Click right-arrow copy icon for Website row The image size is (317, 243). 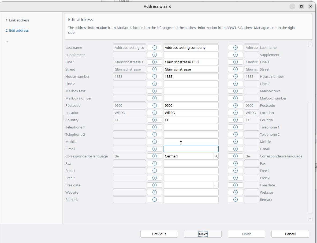pyautogui.click(x=155, y=192)
